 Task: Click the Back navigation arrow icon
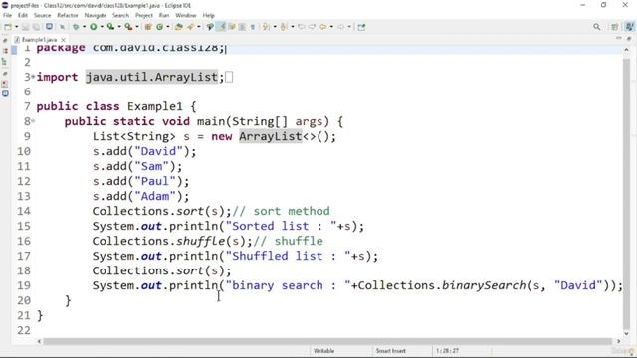[x=322, y=27]
